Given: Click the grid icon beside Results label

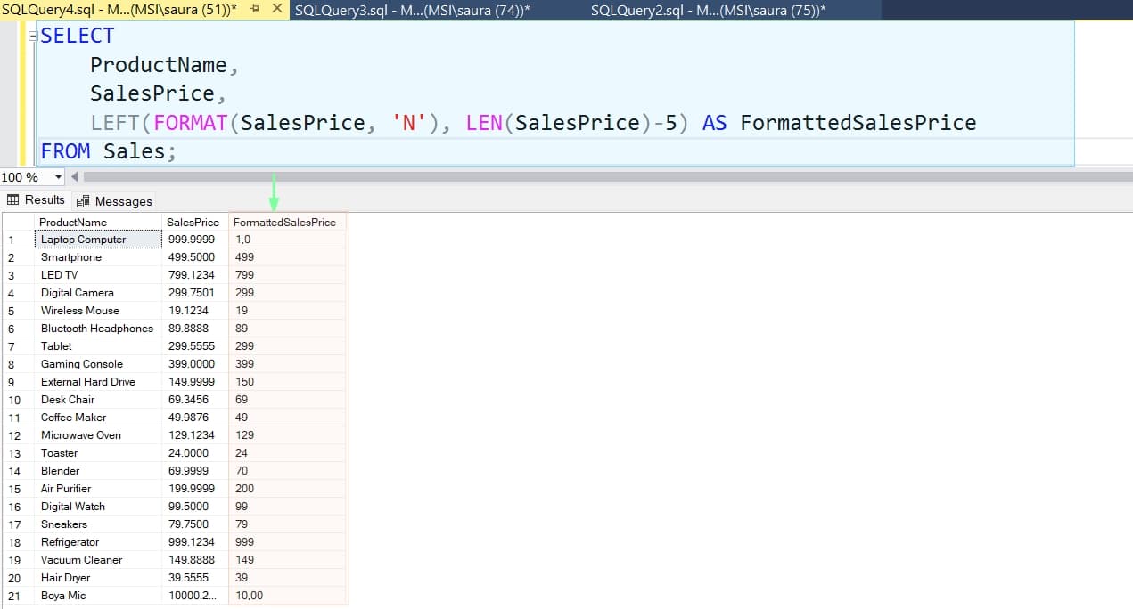Looking at the screenshot, I should [x=13, y=200].
